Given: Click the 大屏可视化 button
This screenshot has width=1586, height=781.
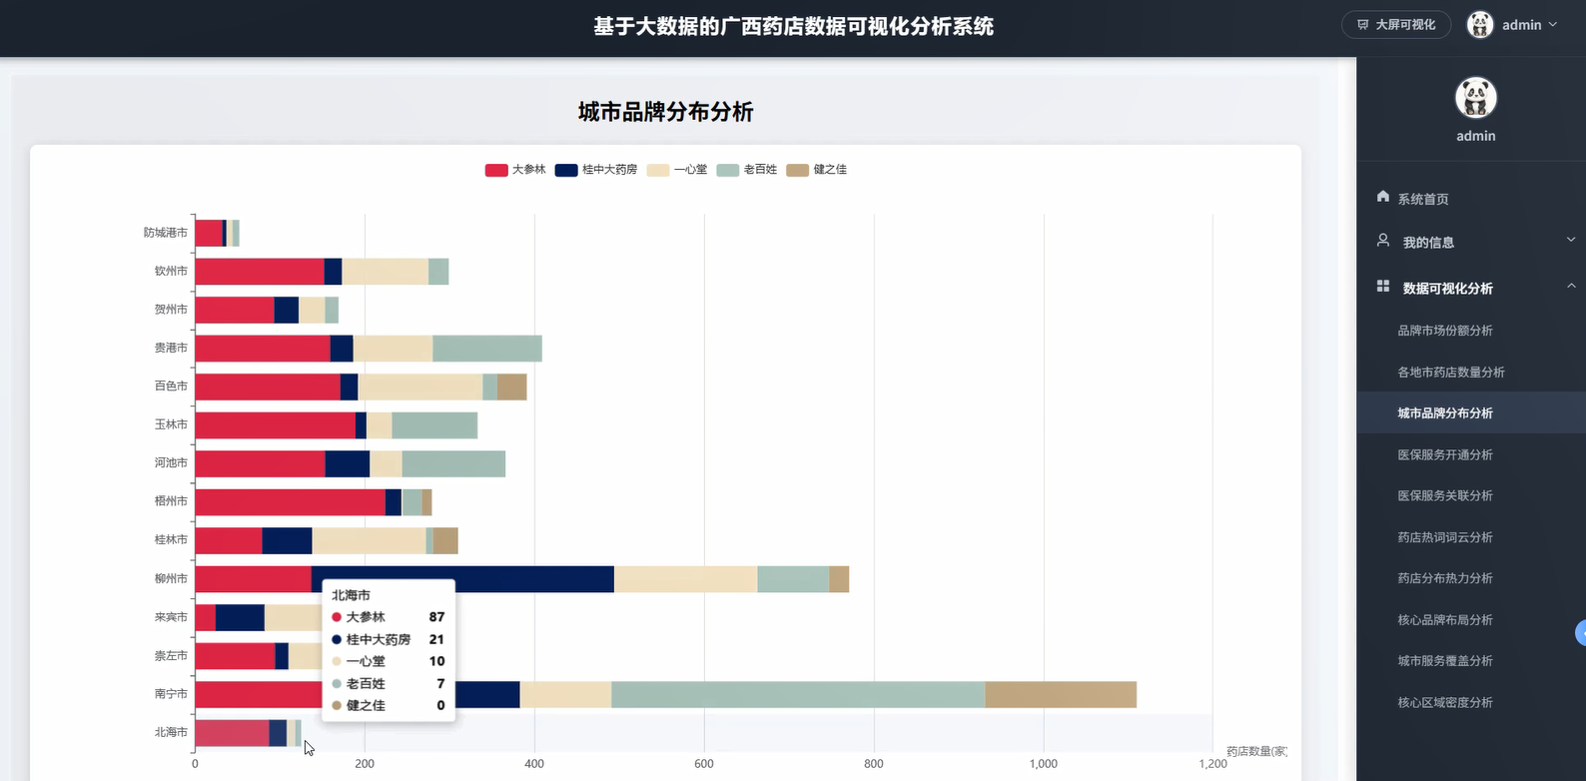Looking at the screenshot, I should coord(1395,25).
